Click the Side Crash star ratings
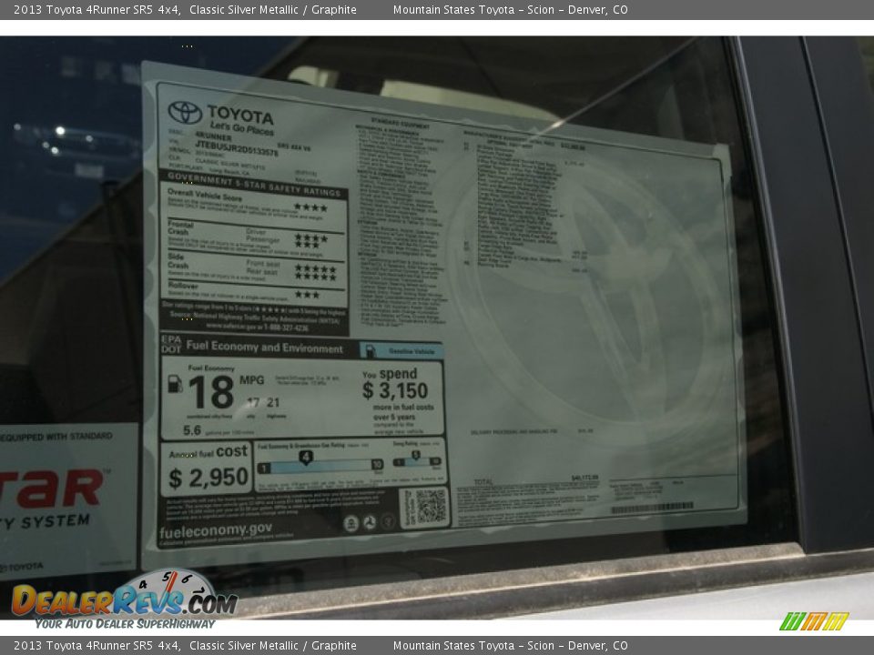 pos(316,272)
